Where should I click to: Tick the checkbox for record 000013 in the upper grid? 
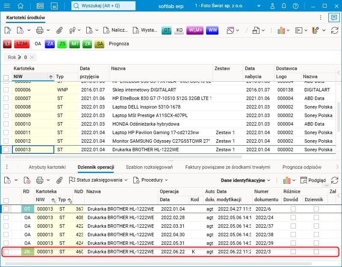6,150
